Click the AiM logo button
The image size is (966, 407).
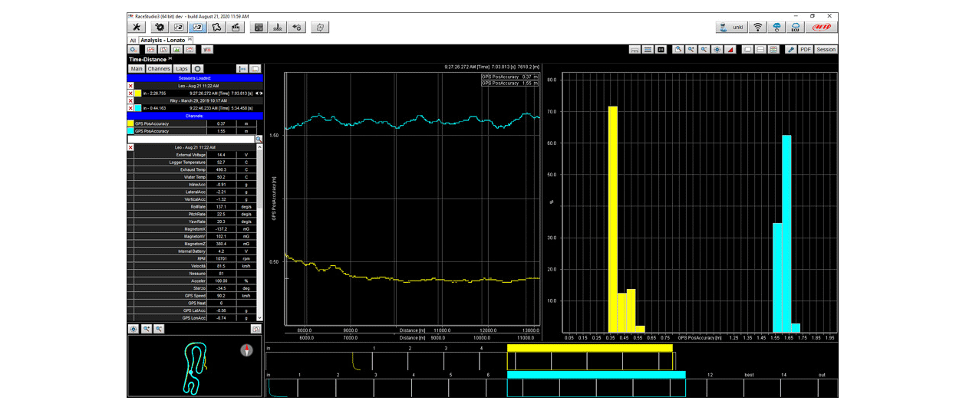(x=821, y=28)
